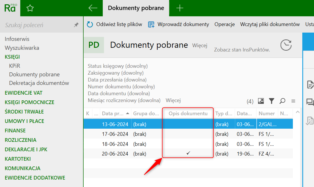Expand UMOWY I PŁACE section
The image size is (314, 187).
coord(25,121)
